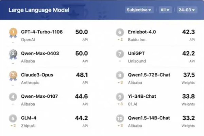Click the rank 6 badge next to Erniebot-4.0
Screen dimensions: 204x136
(x=120, y=32)
